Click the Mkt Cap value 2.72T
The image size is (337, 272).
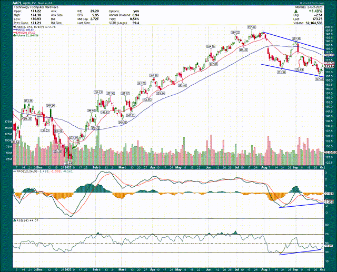click(95, 19)
